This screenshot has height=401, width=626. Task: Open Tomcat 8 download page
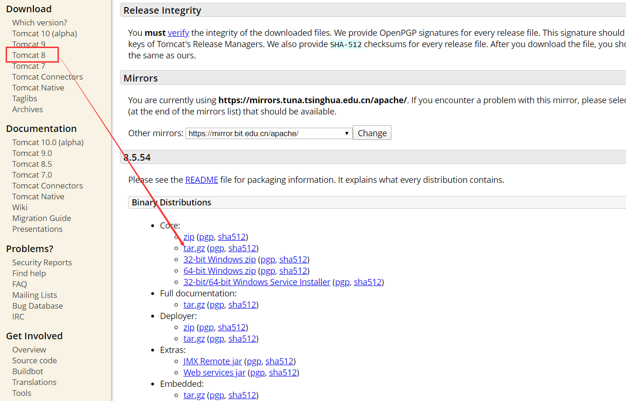(x=29, y=55)
